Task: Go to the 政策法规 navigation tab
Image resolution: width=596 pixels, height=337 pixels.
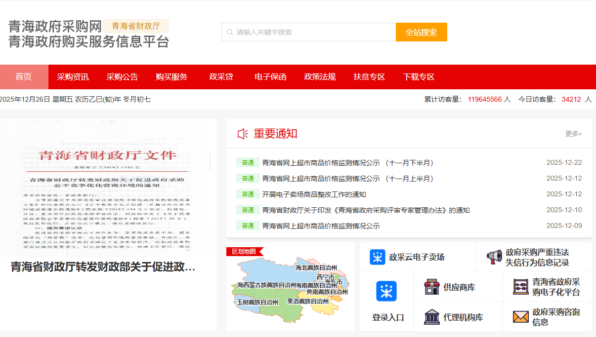Action: click(x=320, y=77)
